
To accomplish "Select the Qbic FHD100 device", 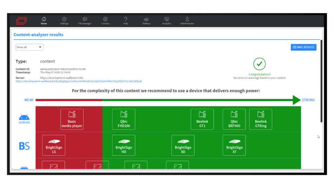I will pyautogui.click(x=124, y=119).
